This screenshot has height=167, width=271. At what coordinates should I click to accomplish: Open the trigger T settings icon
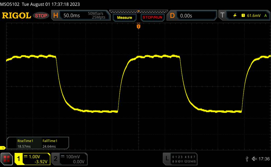pos(222,15)
